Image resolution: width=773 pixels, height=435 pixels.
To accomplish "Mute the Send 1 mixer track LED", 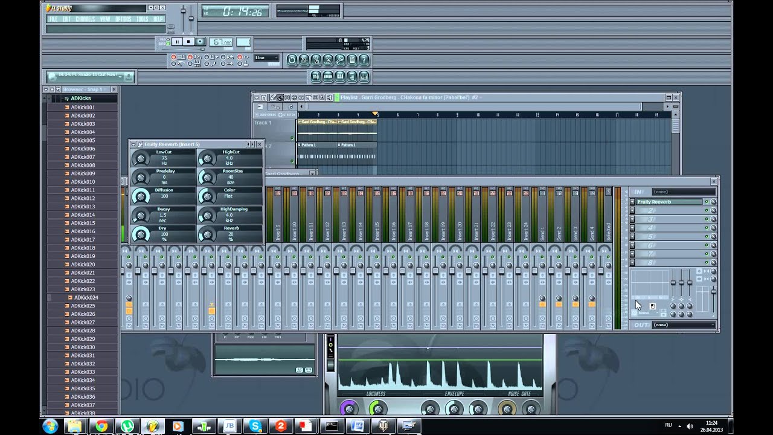I will click(542, 257).
